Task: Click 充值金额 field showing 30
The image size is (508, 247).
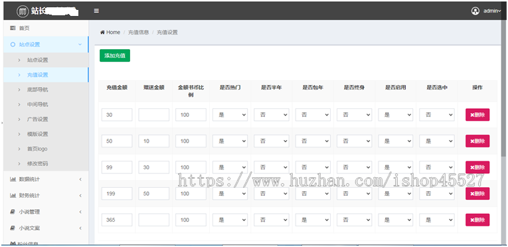Action: (117, 115)
